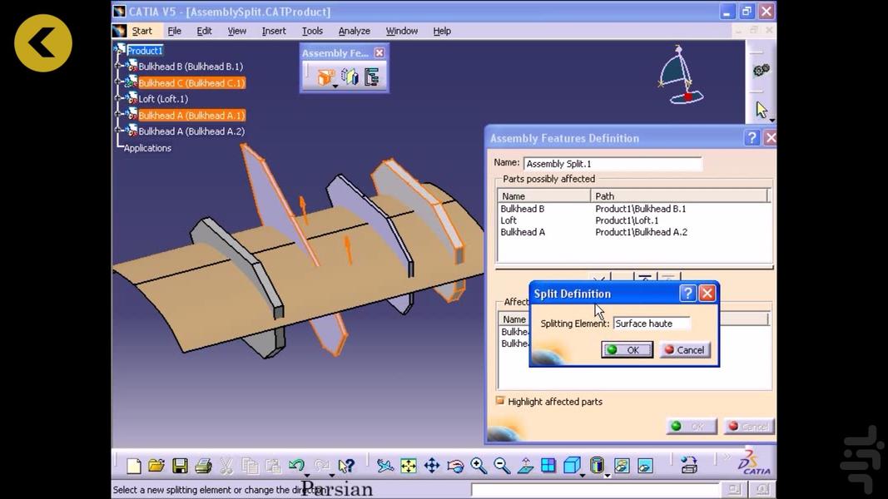Screen dimensions: 888x499
Task: Click the Zoom In magnifier icon
Action: point(477,466)
